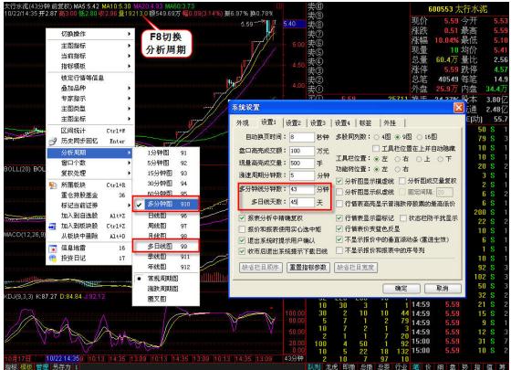Select the 4图 multi-stock radio button
The image size is (511, 370).
click(377, 137)
